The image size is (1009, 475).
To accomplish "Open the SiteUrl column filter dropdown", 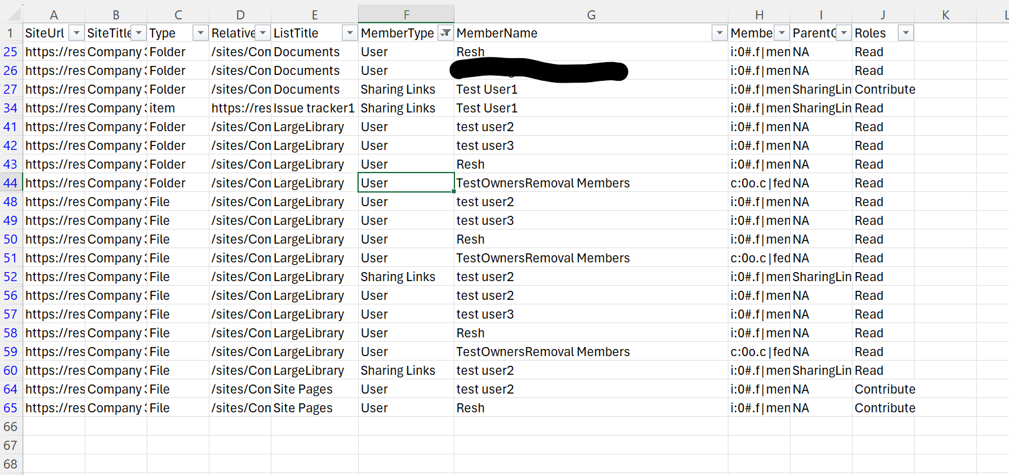I will click(x=76, y=33).
